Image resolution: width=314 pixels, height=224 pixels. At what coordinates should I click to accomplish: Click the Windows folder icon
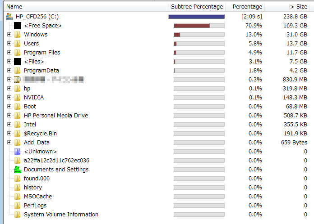18,35
